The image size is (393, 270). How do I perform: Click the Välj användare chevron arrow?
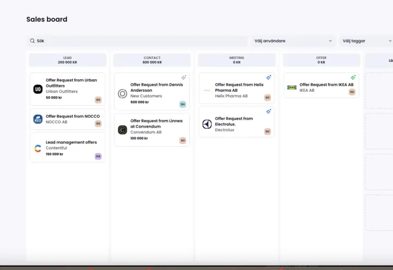[x=330, y=41]
